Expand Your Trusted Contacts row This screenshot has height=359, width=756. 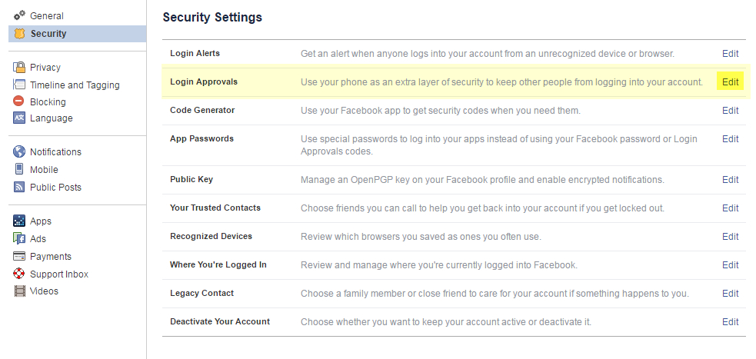(730, 208)
